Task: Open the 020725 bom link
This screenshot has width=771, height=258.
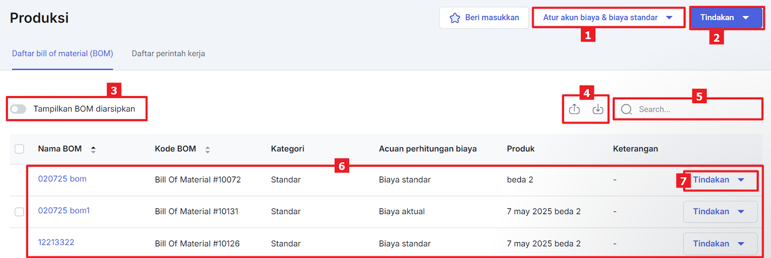Action: coord(62,179)
